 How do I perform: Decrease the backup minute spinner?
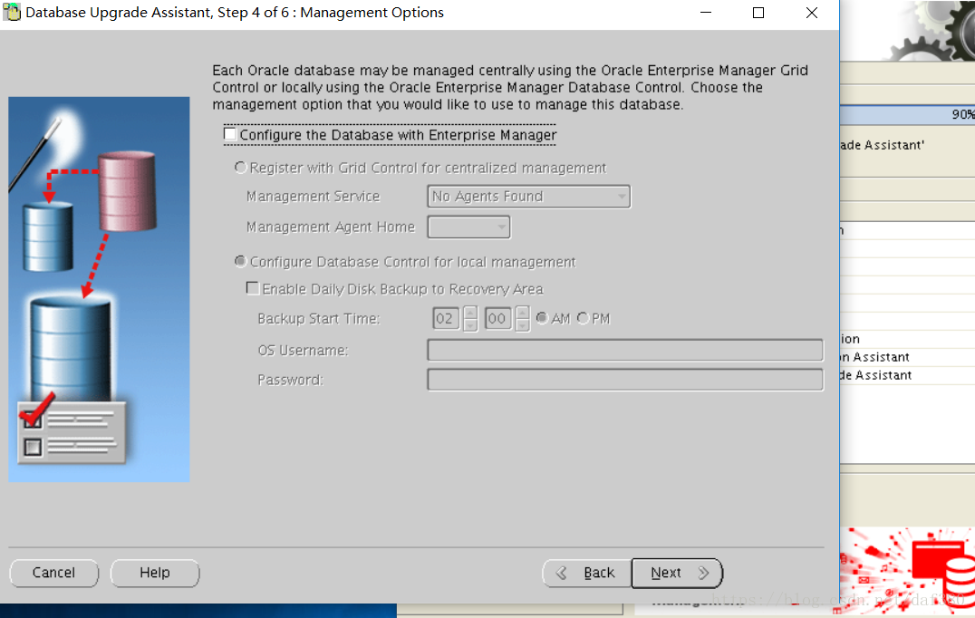coord(523,325)
